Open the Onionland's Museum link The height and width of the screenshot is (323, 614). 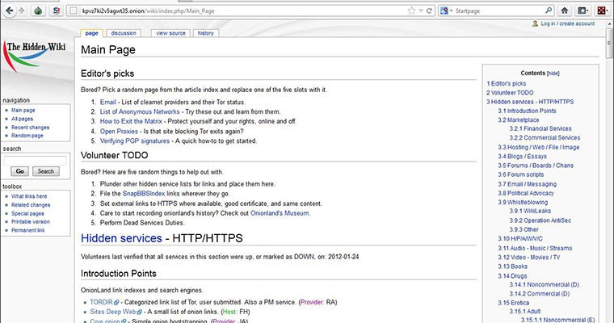point(280,213)
